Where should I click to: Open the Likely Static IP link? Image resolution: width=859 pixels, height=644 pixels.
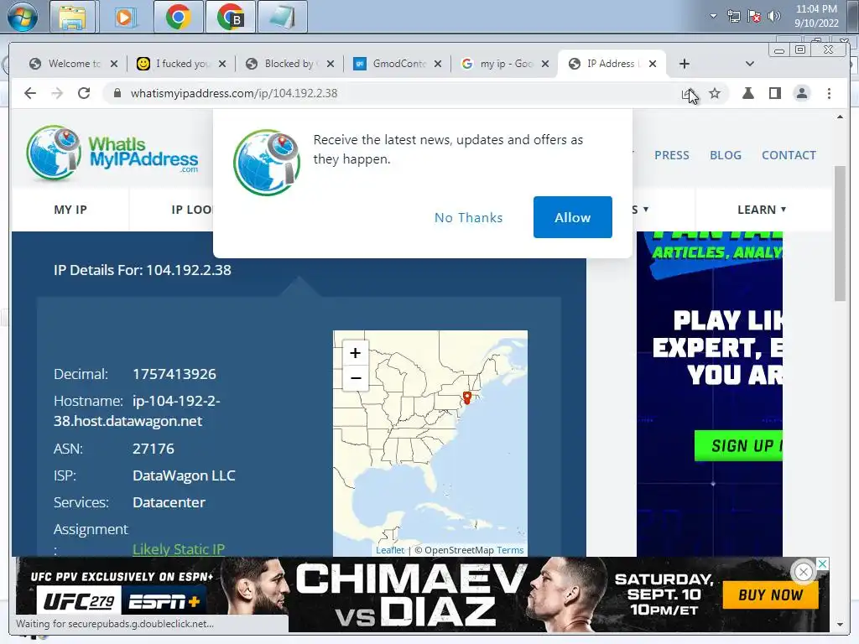(x=179, y=549)
